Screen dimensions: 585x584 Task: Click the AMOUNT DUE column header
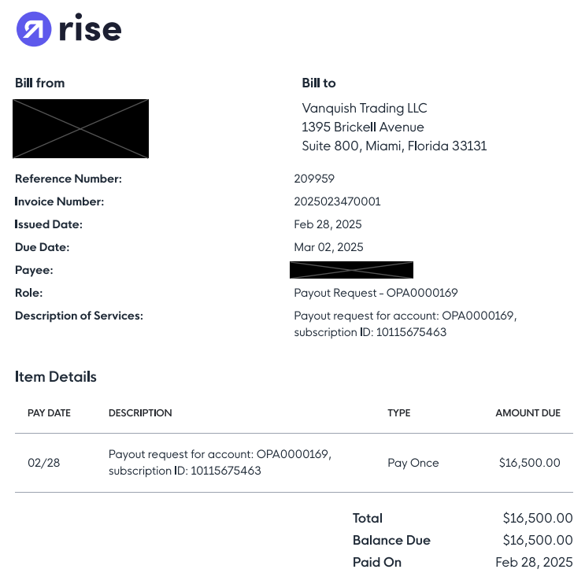pos(528,412)
